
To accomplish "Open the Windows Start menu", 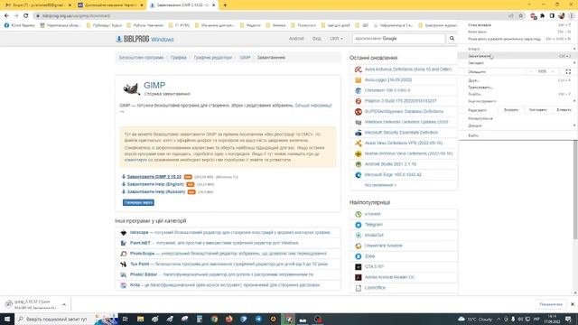I will coord(7,319).
